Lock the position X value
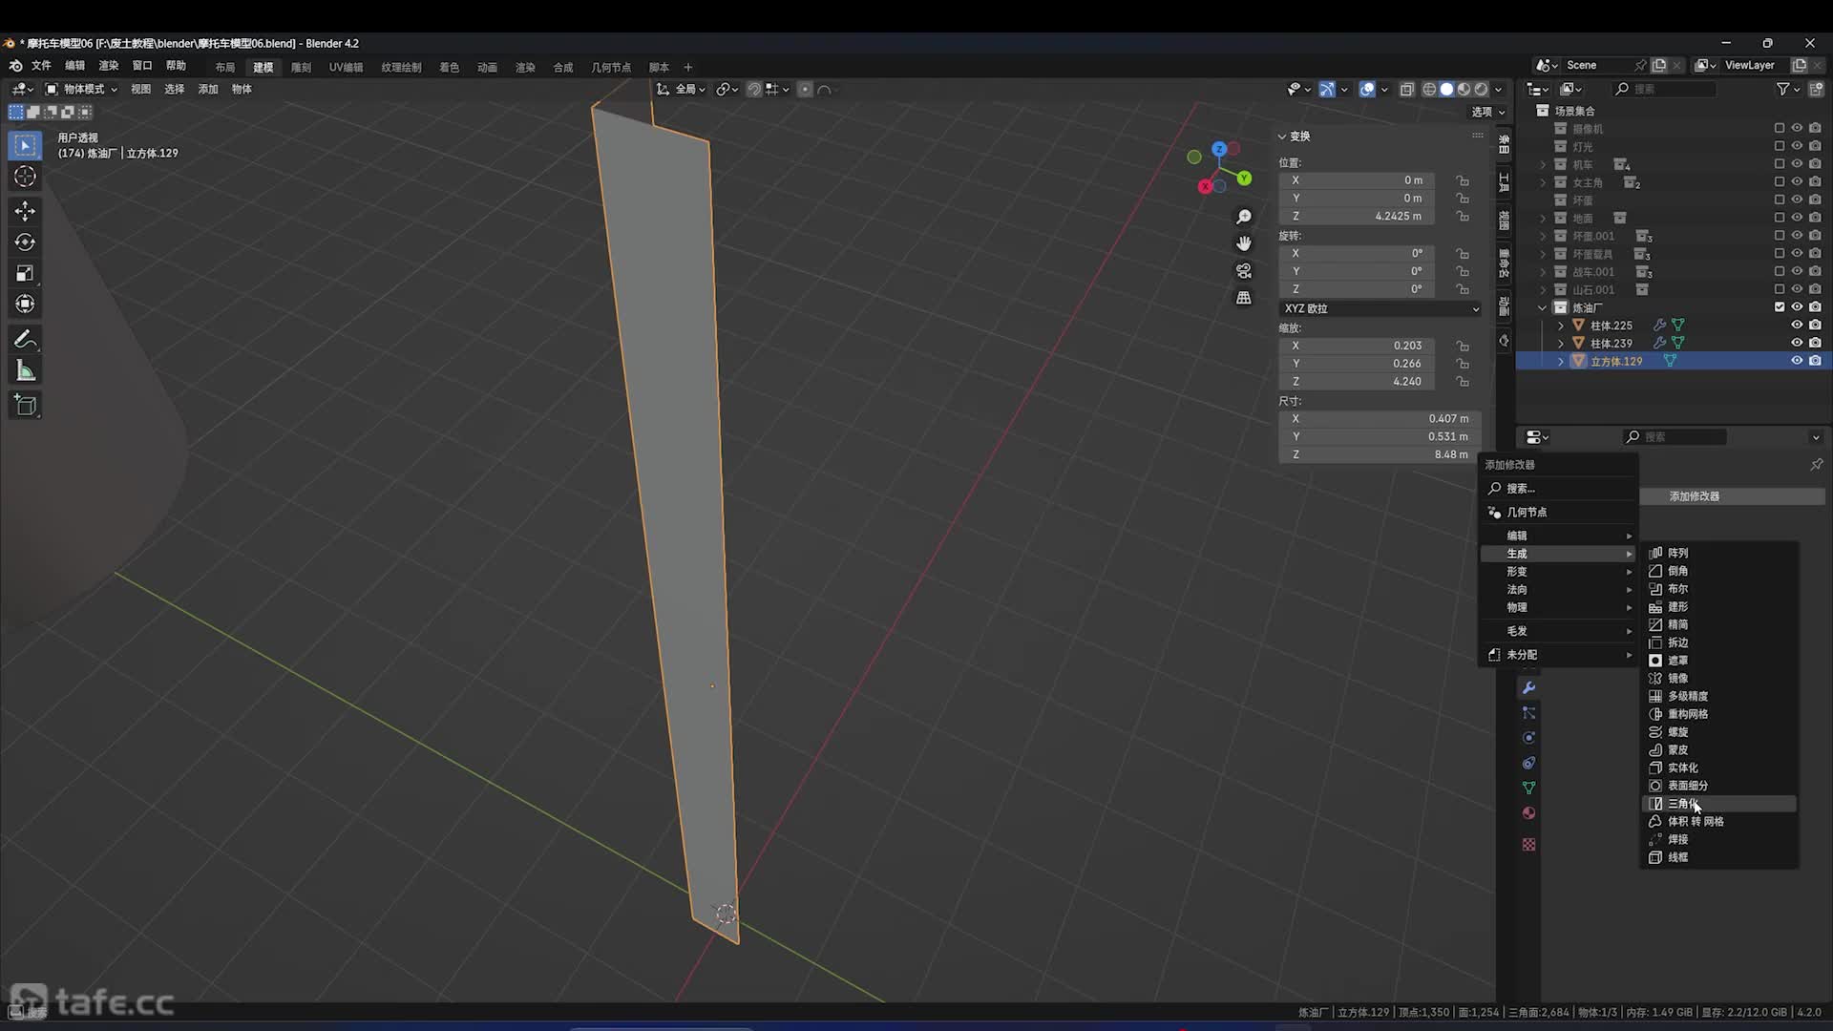 click(1463, 180)
